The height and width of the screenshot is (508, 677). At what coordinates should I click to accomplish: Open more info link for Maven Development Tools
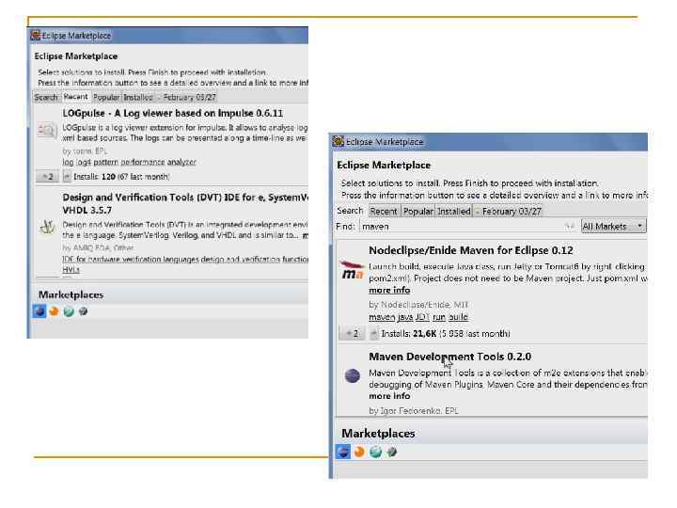point(389,396)
